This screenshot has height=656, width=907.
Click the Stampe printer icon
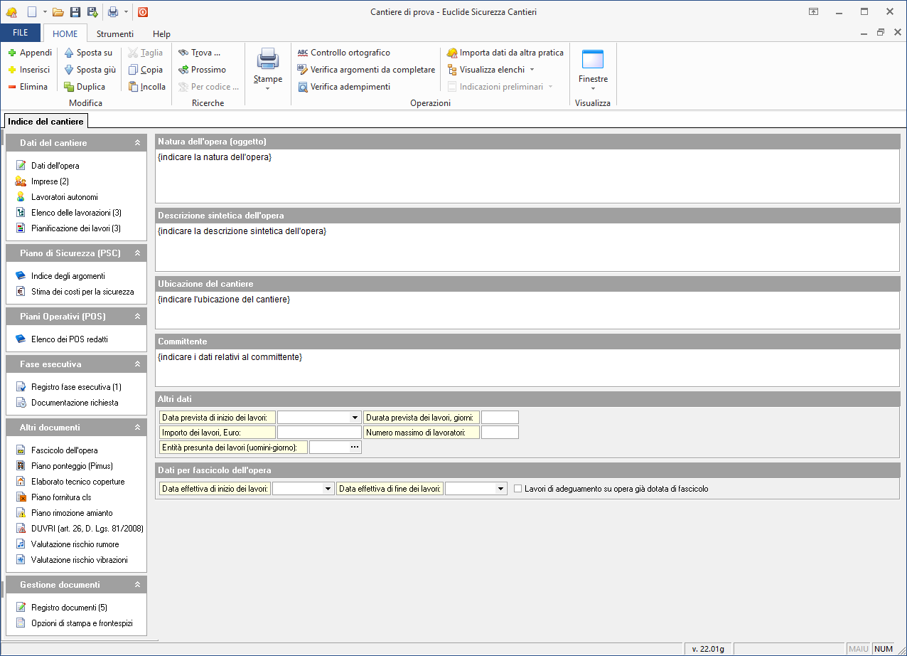[268, 59]
